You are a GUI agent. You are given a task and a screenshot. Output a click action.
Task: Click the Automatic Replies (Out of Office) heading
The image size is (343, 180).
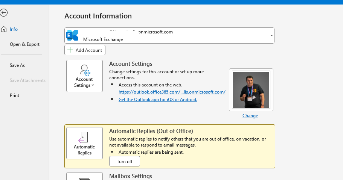click(x=151, y=131)
